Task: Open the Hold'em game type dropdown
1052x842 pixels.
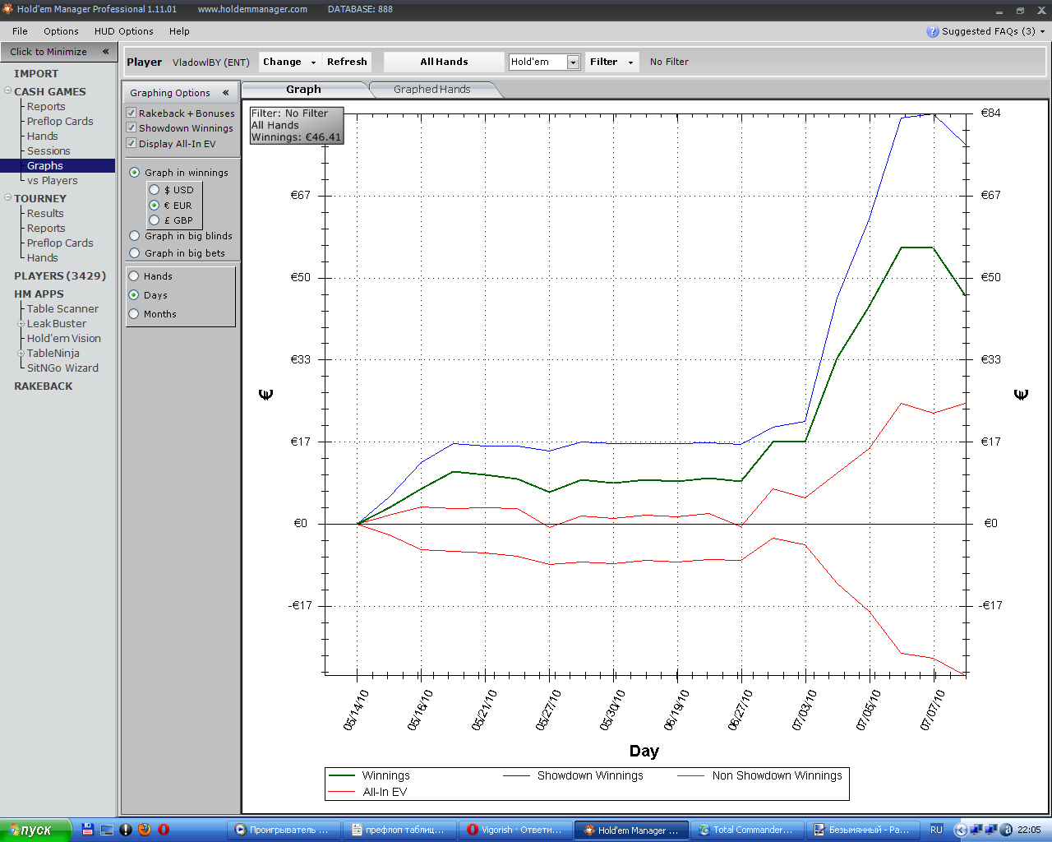Action: (573, 62)
